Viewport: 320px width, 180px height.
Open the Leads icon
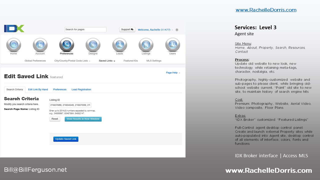(x=119, y=45)
